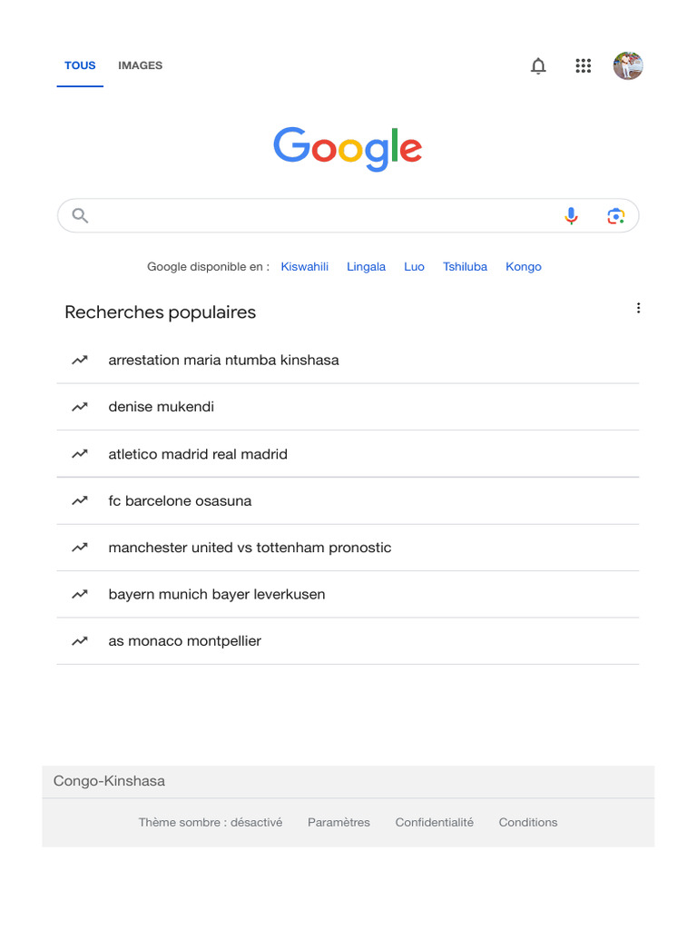697x930 pixels.
Task: Switch to the Images tab
Action: coord(140,65)
